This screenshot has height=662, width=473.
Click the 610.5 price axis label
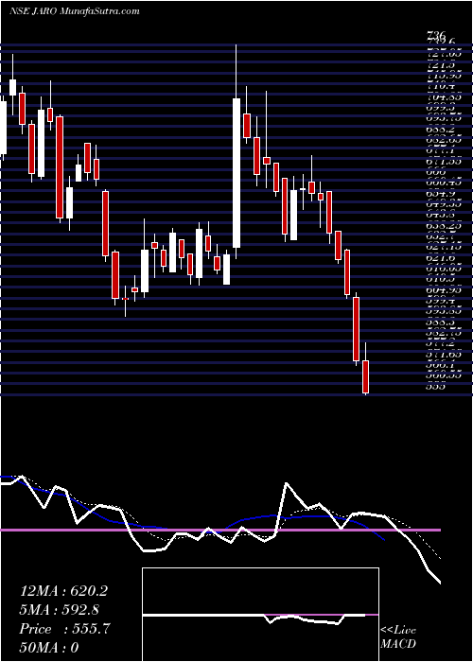tap(441, 279)
